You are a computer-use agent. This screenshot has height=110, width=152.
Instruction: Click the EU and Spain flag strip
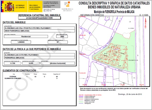(x=2, y=6)
